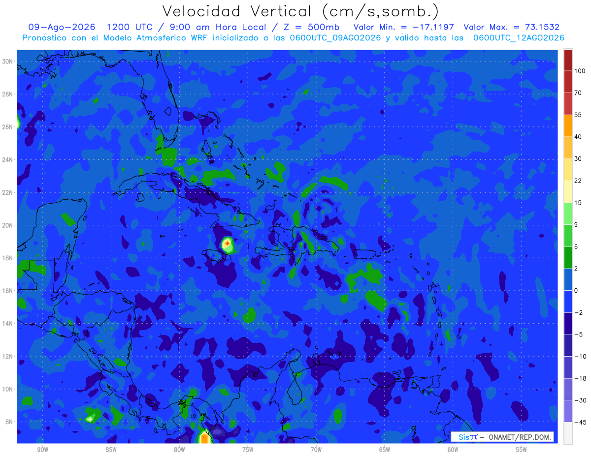Pick the dark green colorbar segment between 2 and 6
The image size is (591, 456).
[568, 257]
